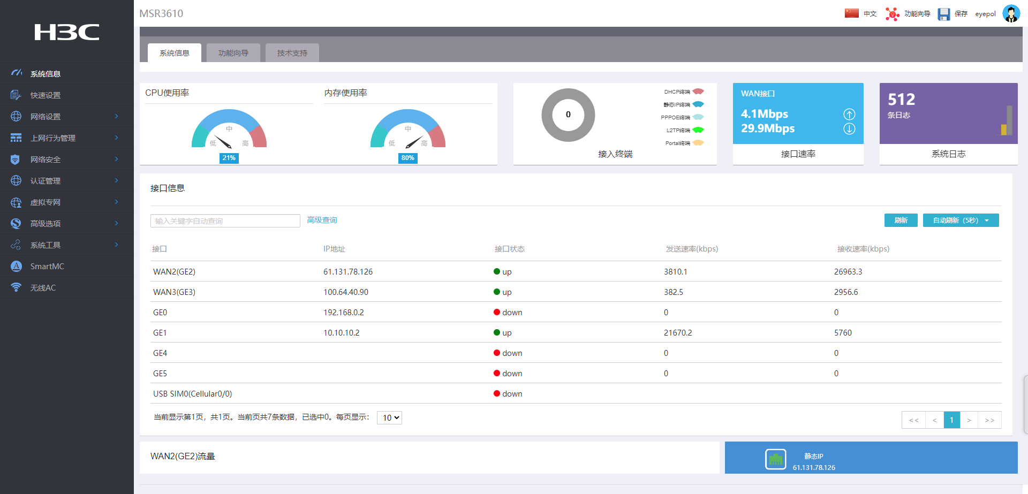Click the save floppy disk icon
This screenshot has width=1028, height=494.
click(x=943, y=14)
